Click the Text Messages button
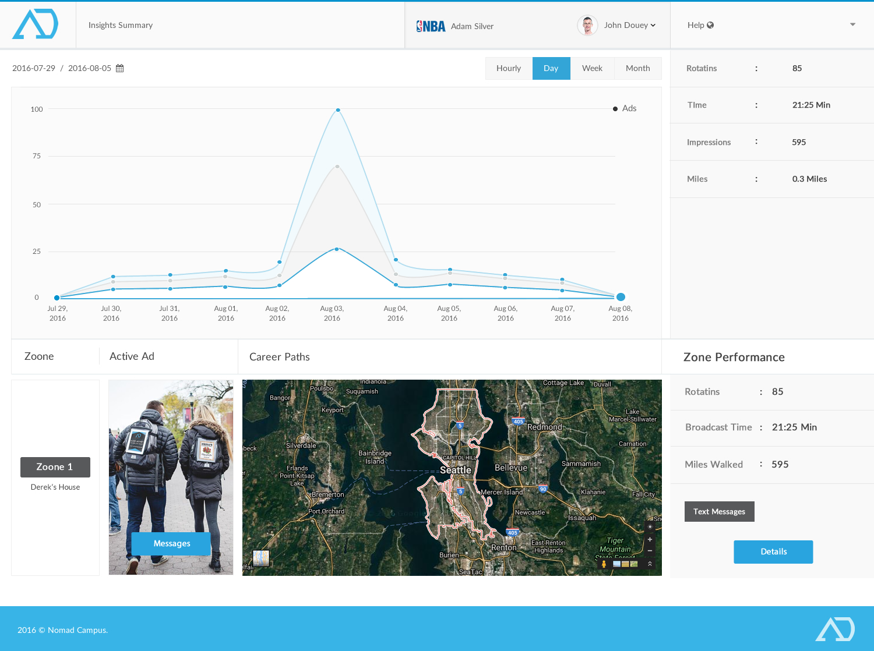Image resolution: width=874 pixels, height=651 pixels. (x=719, y=511)
